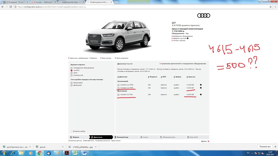The image size is (278, 156).
Task: Open Word from the taskbar
Action: click(x=84, y=153)
